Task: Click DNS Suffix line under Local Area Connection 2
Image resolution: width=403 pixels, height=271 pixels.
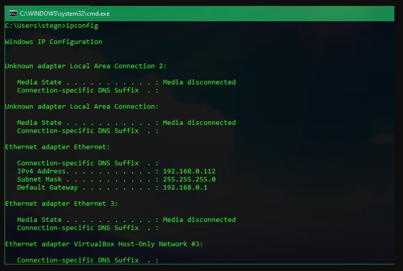Action: click(88, 91)
